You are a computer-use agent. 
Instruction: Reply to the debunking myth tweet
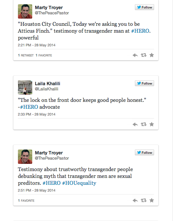click(x=135, y=200)
